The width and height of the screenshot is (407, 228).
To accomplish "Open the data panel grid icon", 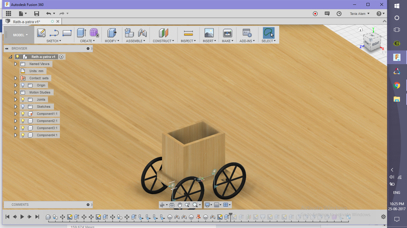I will [x=8, y=14].
